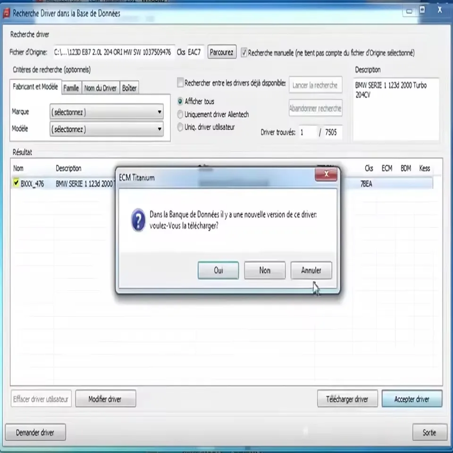The image size is (453, 453).
Task: Click the Cks column header
Action: 369,168
